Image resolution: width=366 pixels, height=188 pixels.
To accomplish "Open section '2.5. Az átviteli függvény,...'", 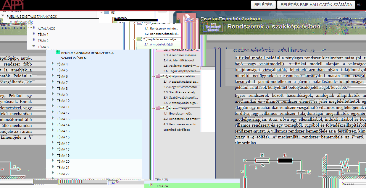I will (x=181, y=66).
